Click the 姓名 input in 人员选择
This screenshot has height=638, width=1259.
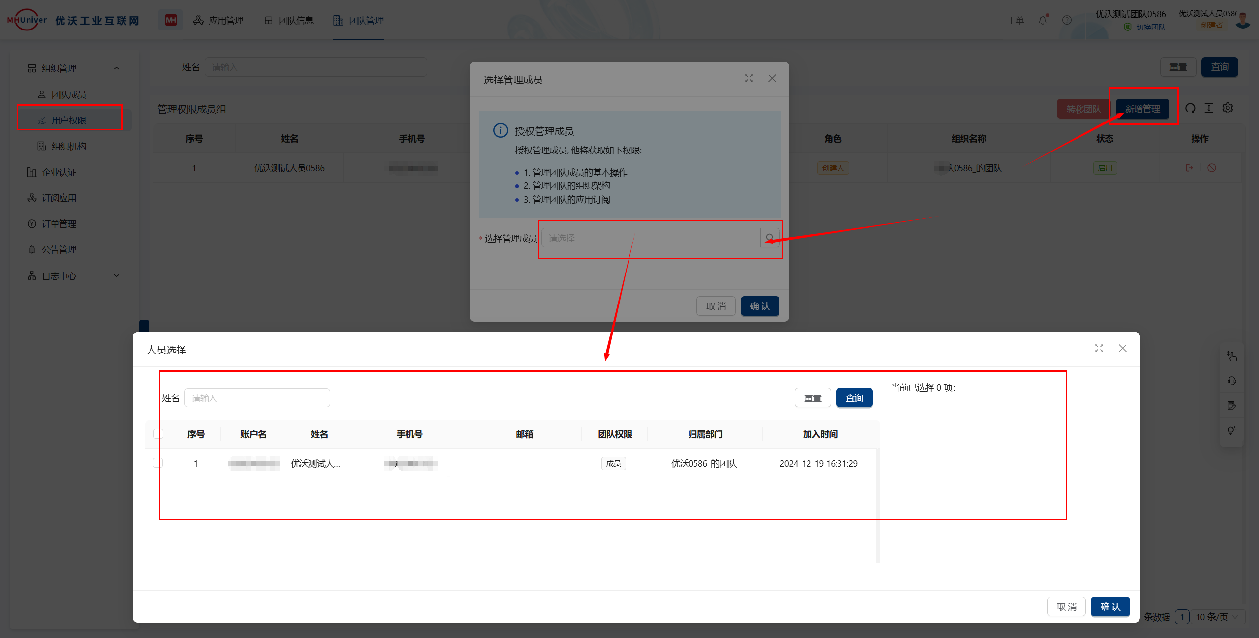tap(257, 398)
